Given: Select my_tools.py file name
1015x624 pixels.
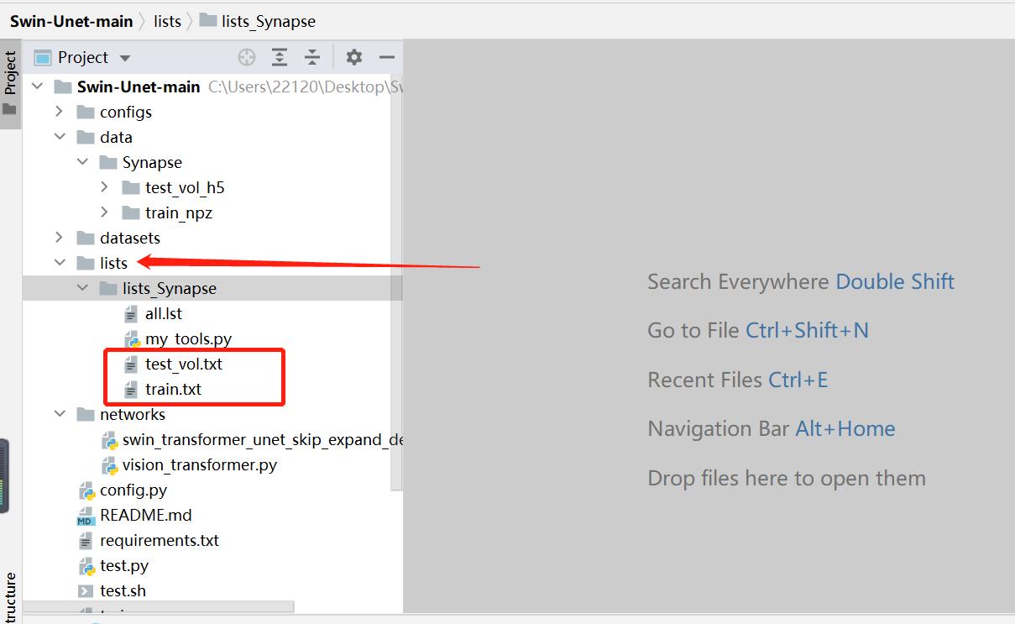Looking at the screenshot, I should coord(188,339).
